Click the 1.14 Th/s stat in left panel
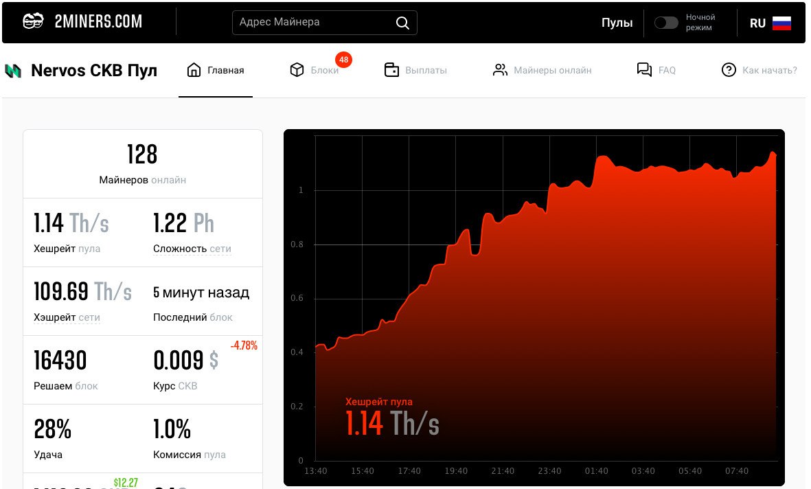The height and width of the screenshot is (489, 811). coord(71,223)
